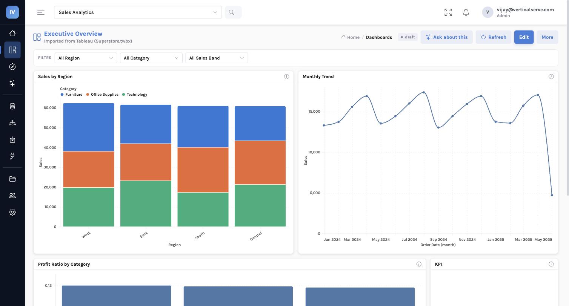Screen dimensions: 569x306
Task: Open the Sales Analytics workspace dropdown
Action: coord(138,12)
